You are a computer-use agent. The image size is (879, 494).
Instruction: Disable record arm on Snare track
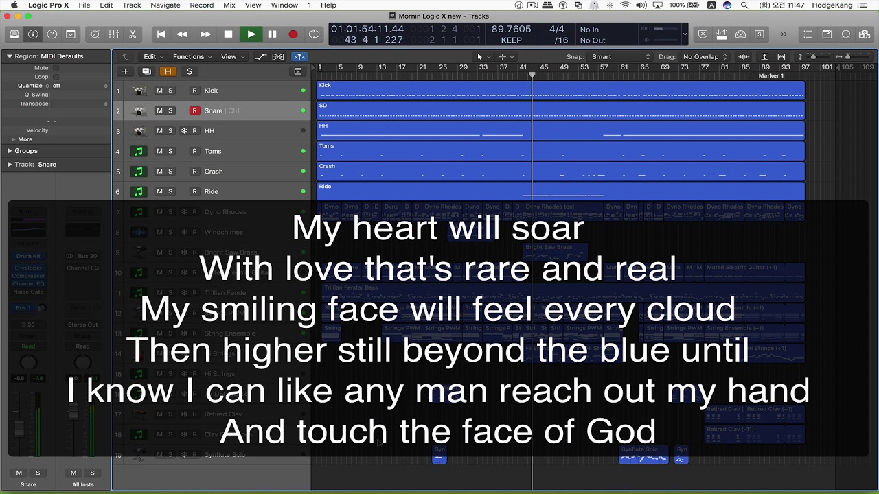tap(194, 110)
